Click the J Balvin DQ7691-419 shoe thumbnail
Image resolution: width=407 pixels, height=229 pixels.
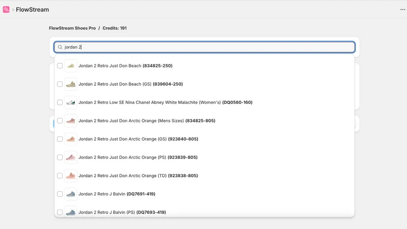tap(71, 194)
